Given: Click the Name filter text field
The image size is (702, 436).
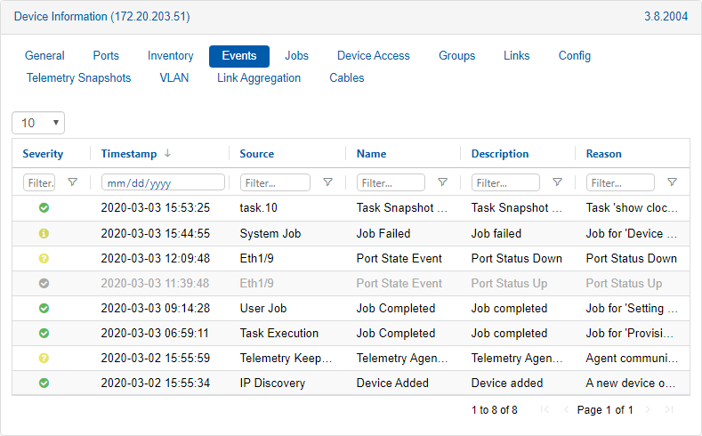Looking at the screenshot, I should click(x=391, y=182).
